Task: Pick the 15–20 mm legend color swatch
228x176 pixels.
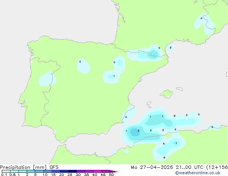Action: pyautogui.click(x=56, y=171)
